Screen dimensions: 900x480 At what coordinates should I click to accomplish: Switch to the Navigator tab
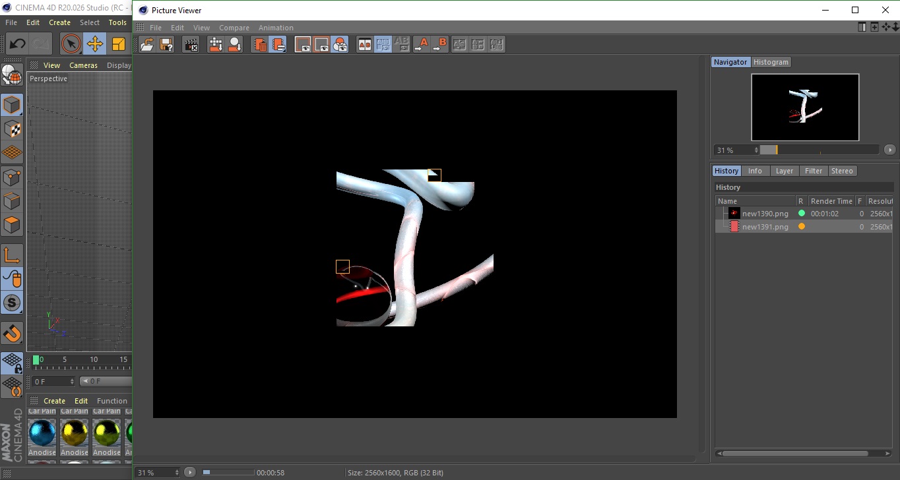click(x=730, y=62)
